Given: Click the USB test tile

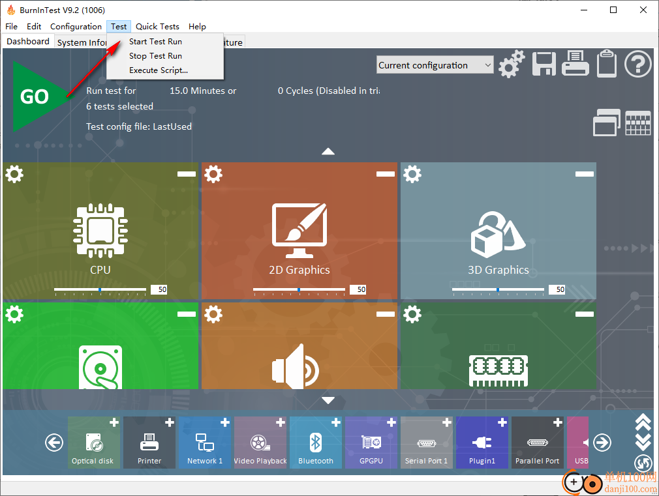Looking at the screenshot, I should click(578, 443).
